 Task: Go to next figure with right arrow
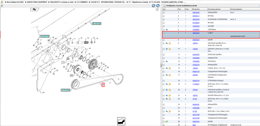[x=158, y=6]
